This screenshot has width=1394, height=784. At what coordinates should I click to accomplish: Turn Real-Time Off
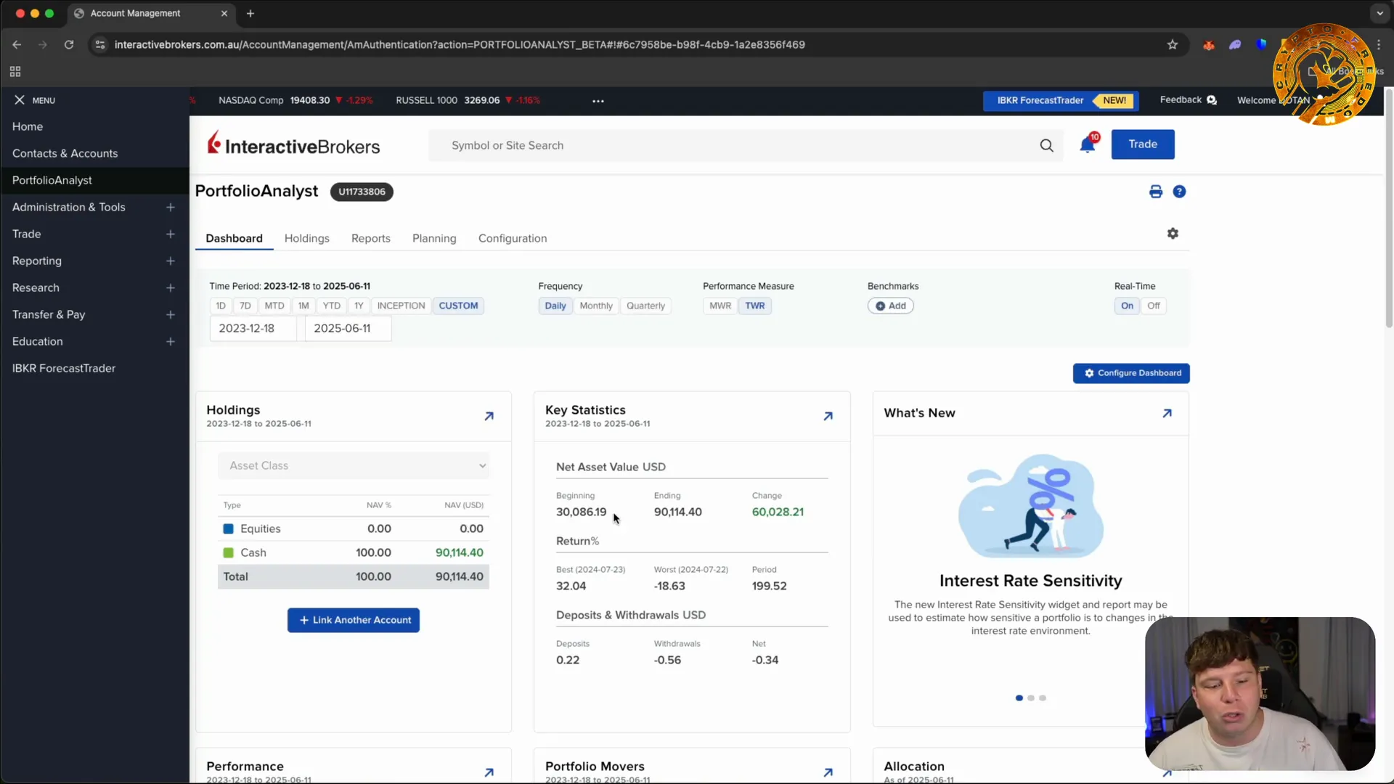(x=1154, y=306)
